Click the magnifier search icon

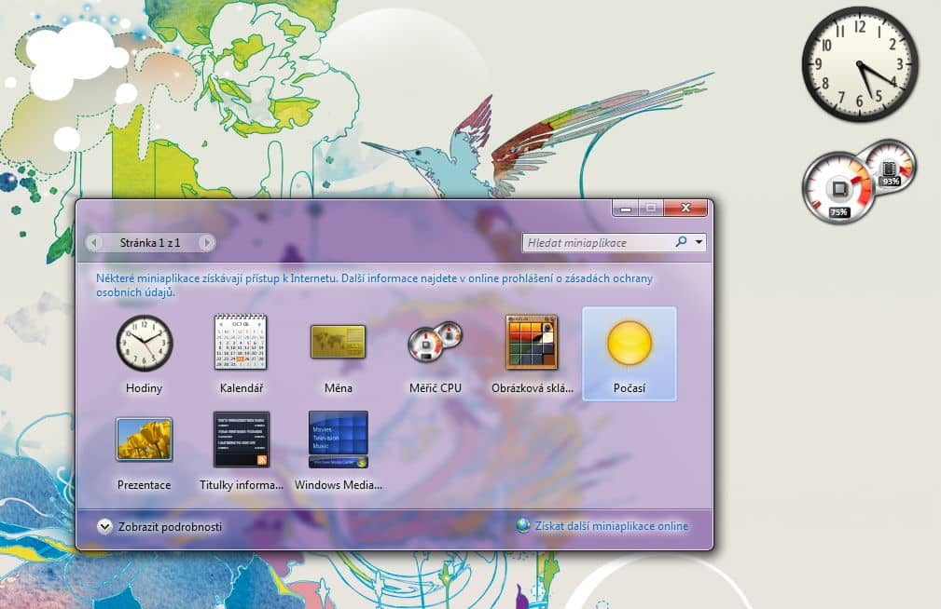[681, 241]
